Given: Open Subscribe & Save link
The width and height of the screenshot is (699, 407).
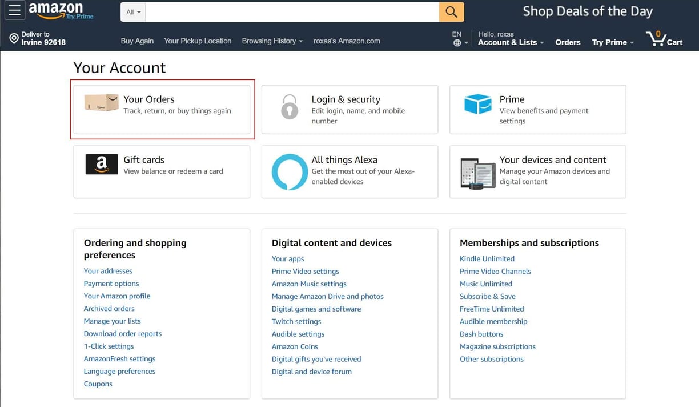Looking at the screenshot, I should (x=488, y=297).
